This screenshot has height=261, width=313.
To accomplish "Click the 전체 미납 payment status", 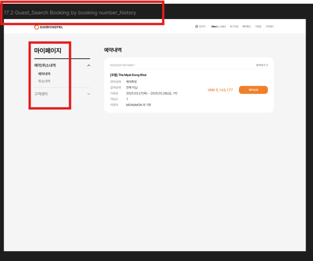I will point(132,88).
